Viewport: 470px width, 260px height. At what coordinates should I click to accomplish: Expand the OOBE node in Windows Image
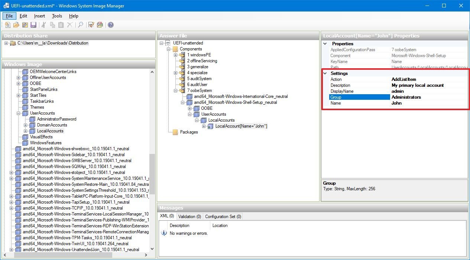(18, 83)
